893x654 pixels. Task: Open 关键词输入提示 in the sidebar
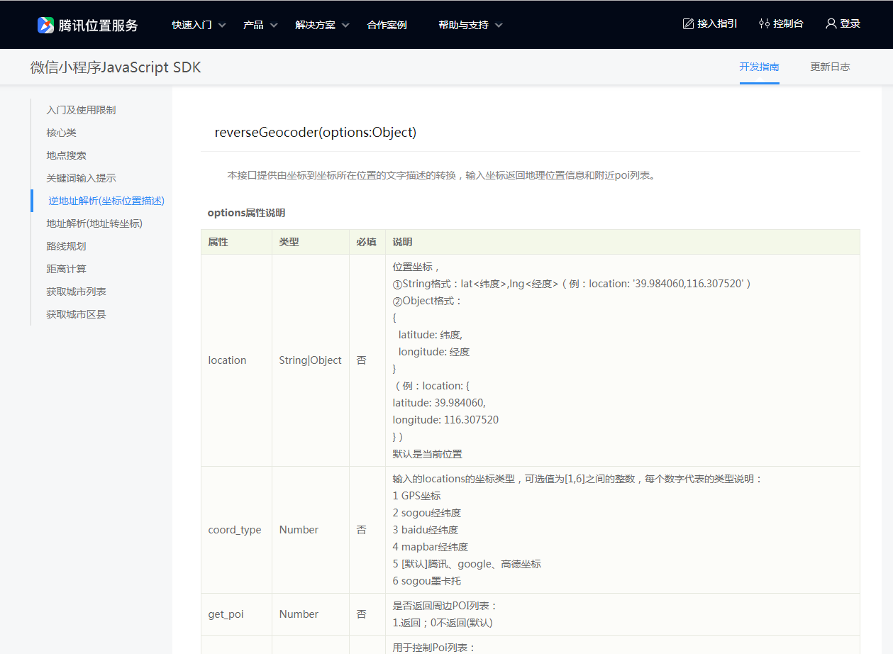[81, 178]
